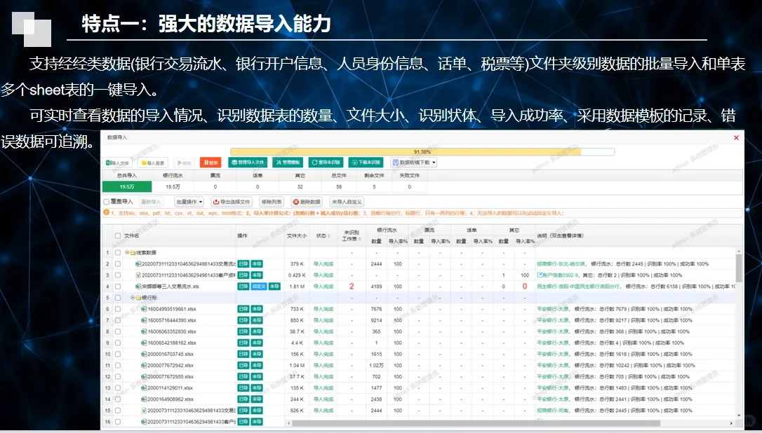This screenshot has height=433, width=762.
Task: Check the box for 2000077672942.xlsx
Action: [118, 365]
